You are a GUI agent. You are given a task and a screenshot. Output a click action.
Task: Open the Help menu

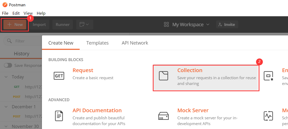pyautogui.click(x=41, y=13)
